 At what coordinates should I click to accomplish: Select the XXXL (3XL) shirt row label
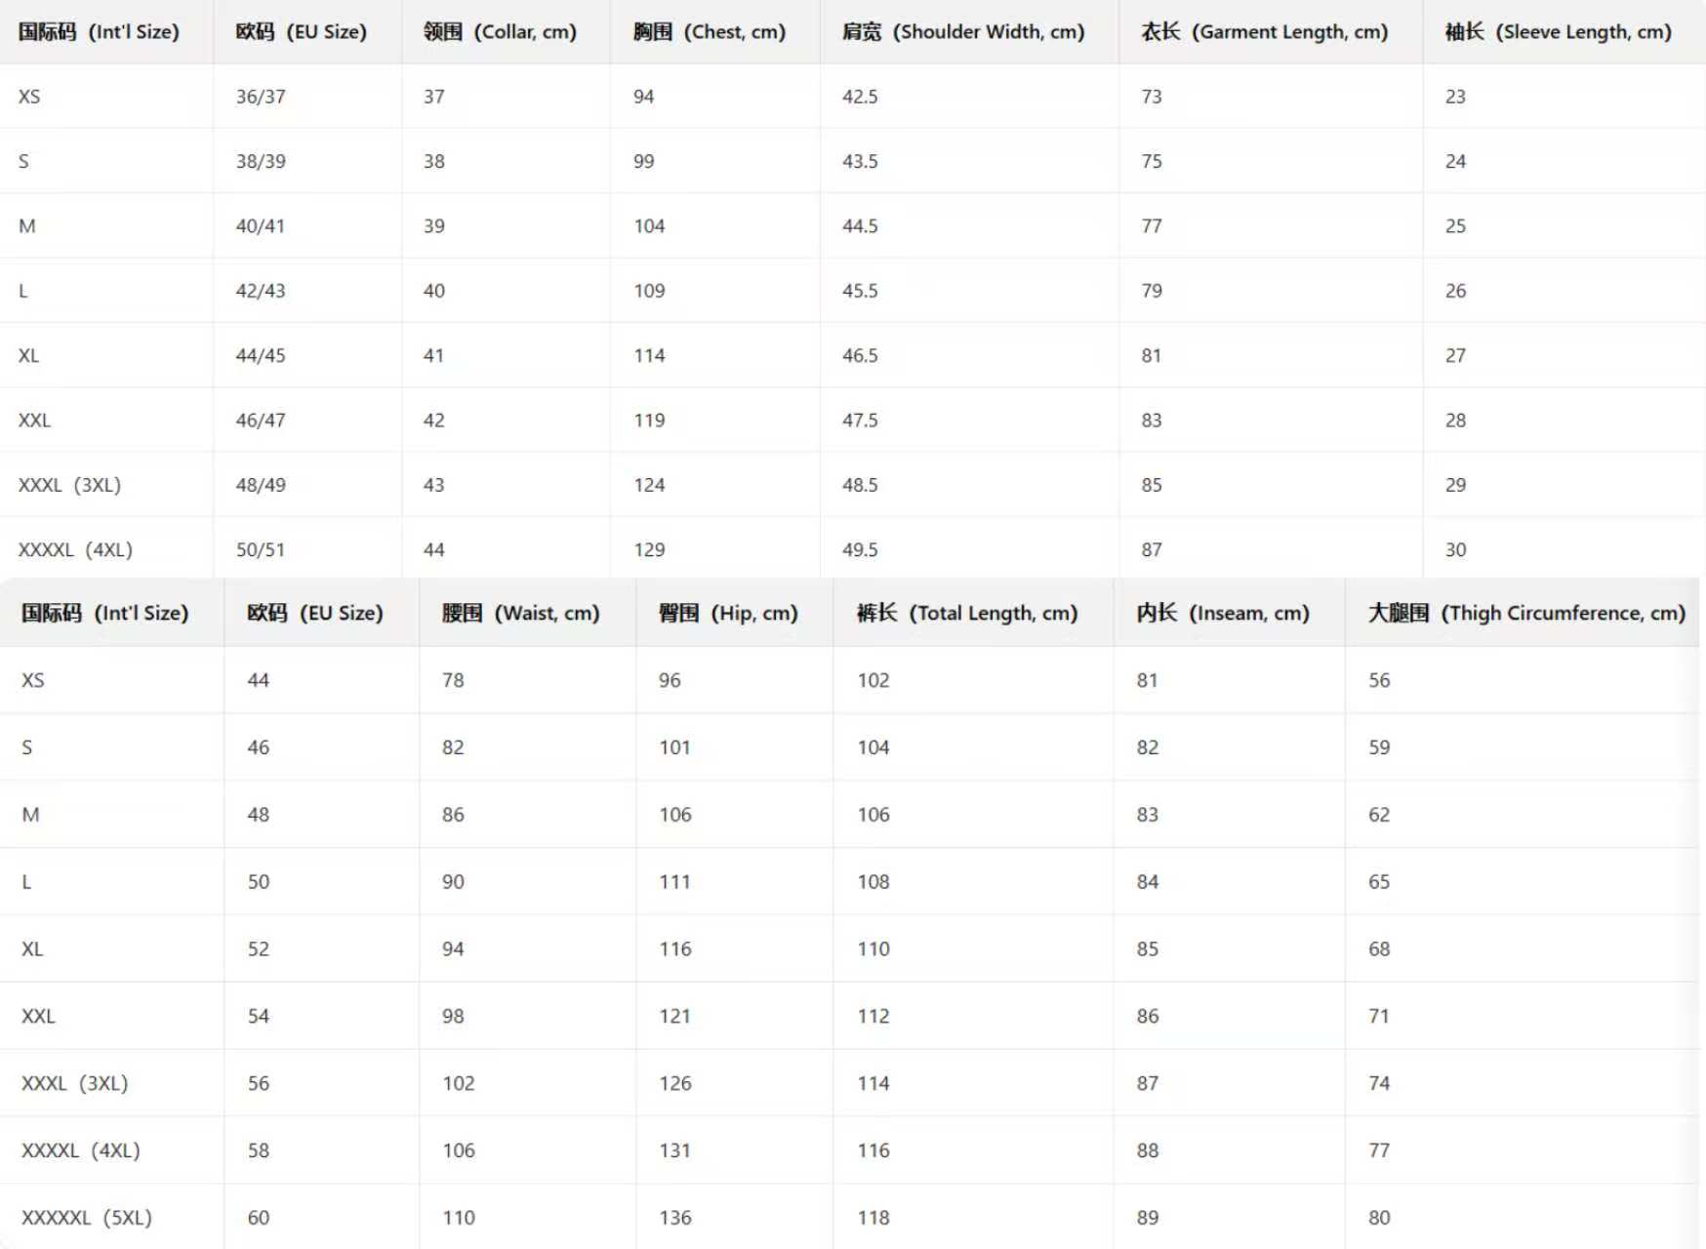tap(69, 485)
